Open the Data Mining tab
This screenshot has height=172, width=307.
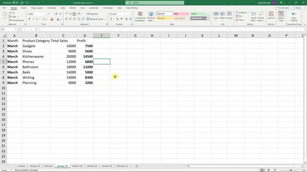(x=132, y=8)
